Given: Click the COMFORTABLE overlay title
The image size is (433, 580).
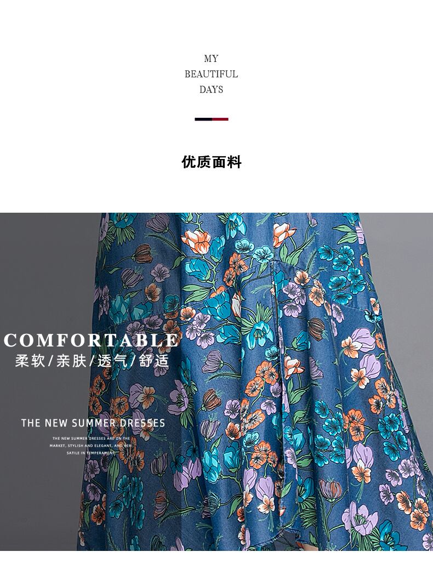Looking at the screenshot, I should pos(92,340).
